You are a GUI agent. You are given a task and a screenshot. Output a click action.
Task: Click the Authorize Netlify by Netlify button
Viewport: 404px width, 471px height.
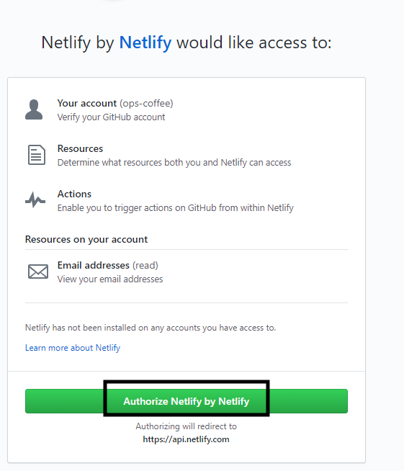point(187,401)
